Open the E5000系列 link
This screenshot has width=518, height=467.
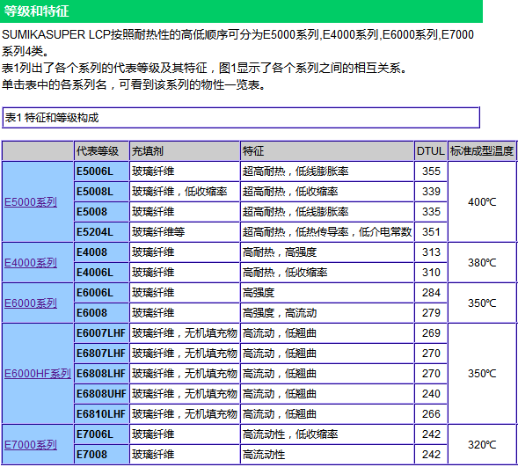tap(31, 202)
